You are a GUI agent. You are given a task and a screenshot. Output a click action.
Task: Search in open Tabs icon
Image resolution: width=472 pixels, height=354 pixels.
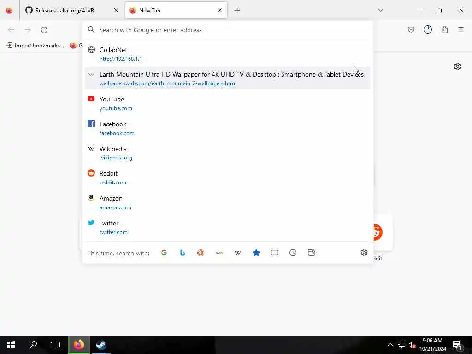[275, 253]
